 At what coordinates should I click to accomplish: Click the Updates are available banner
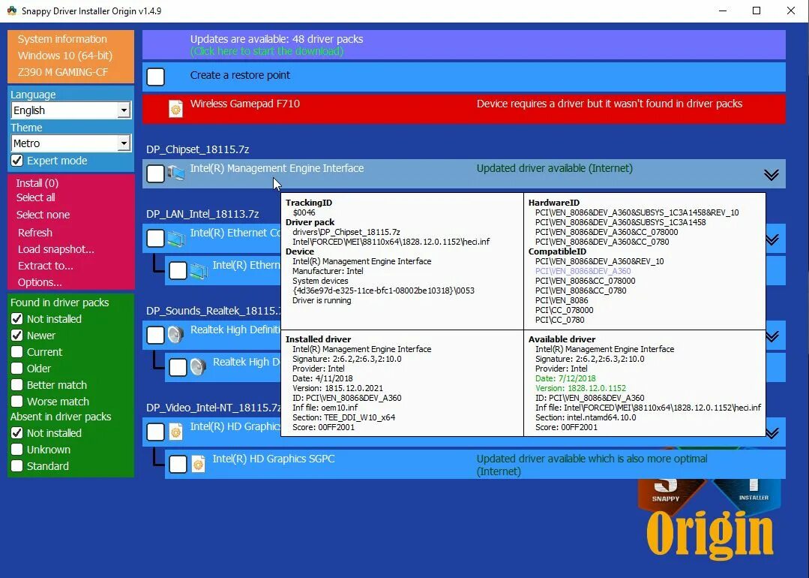(464, 44)
